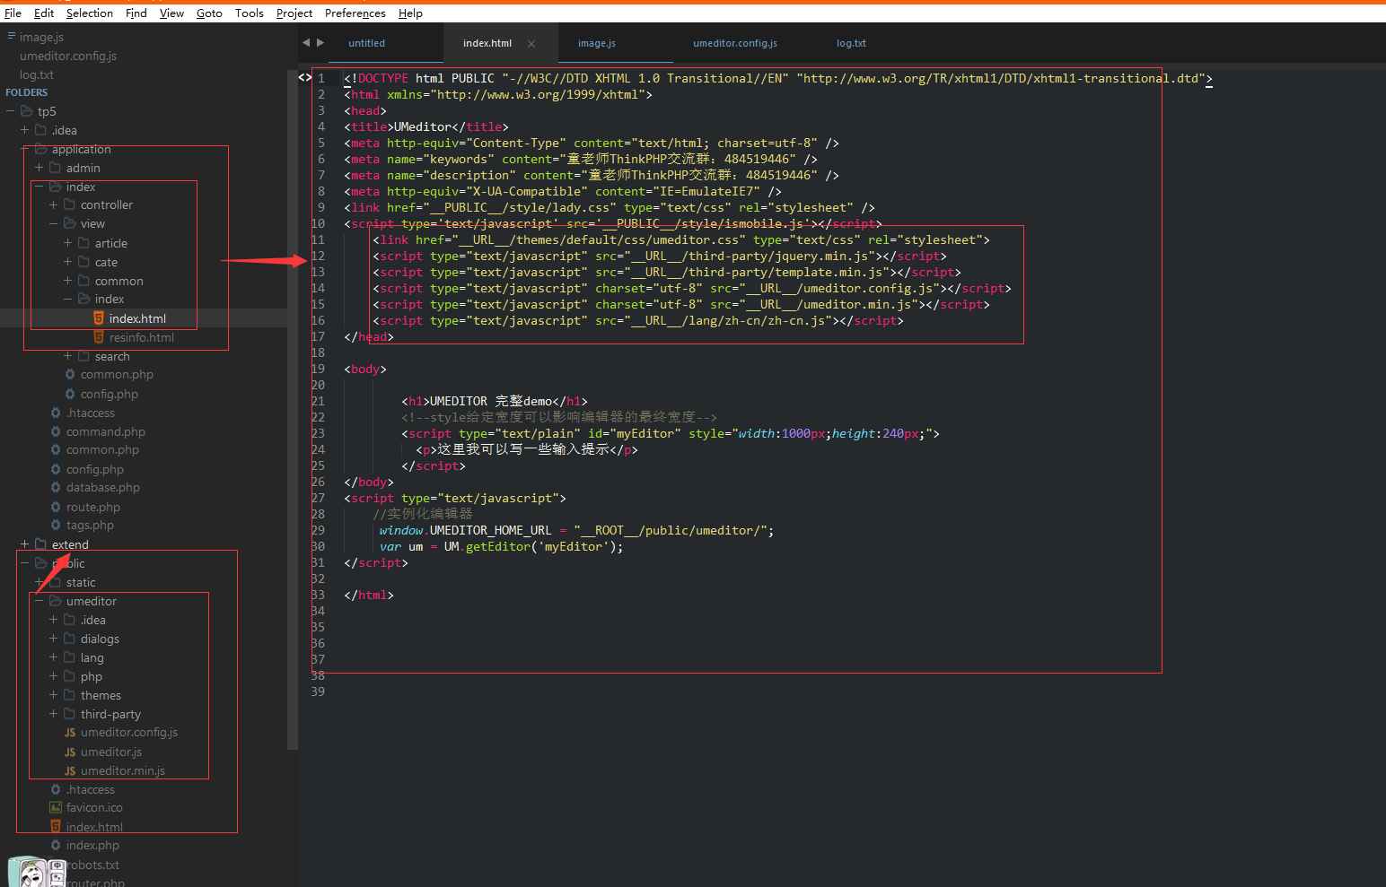This screenshot has width=1386, height=887.
Task: Click the folder icon of static
Action: tap(56, 582)
